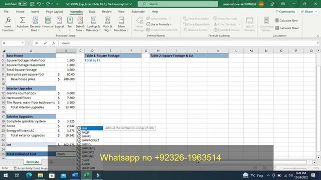
Task: Switch to the Review tab
Action: point(107,11)
